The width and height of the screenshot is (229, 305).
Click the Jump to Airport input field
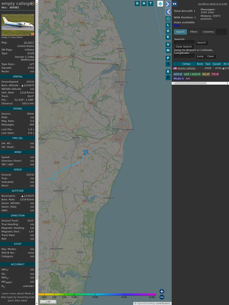click(x=184, y=56)
